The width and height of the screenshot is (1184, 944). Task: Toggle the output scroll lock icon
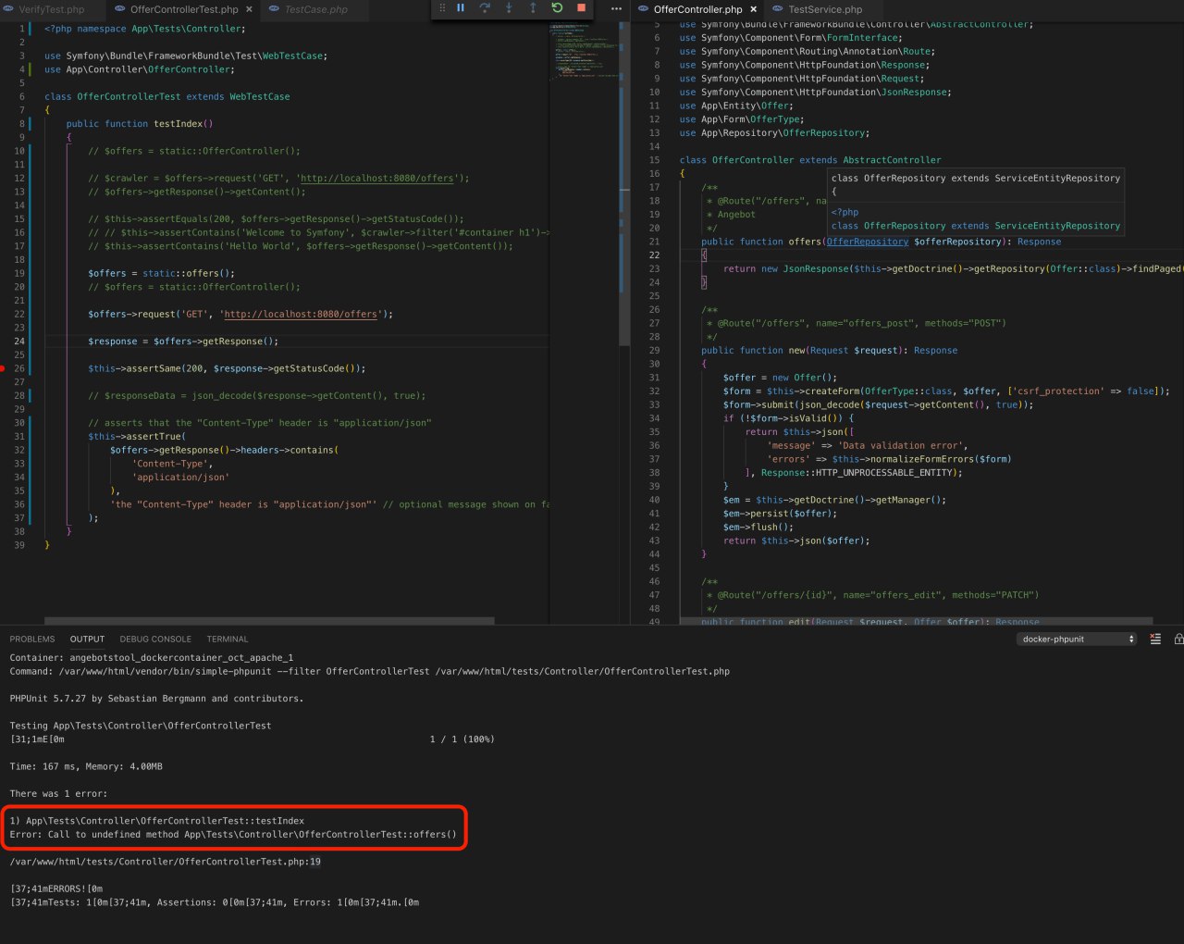[1178, 639]
